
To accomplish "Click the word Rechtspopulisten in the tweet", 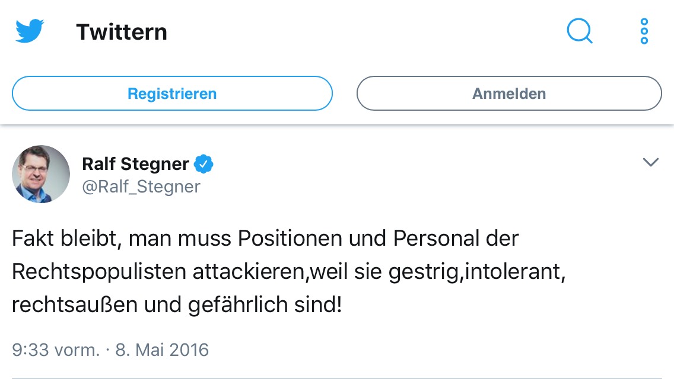I will (x=99, y=272).
